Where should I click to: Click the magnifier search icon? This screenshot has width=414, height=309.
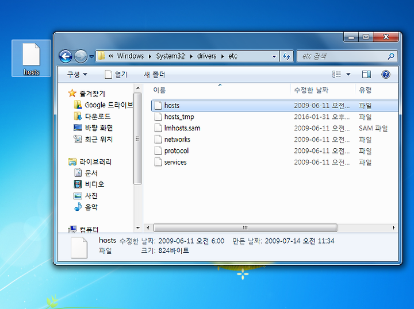tap(391, 56)
